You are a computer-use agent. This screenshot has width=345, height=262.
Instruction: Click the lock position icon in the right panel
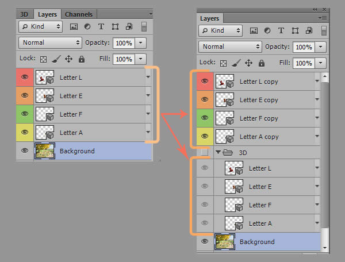point(248,63)
